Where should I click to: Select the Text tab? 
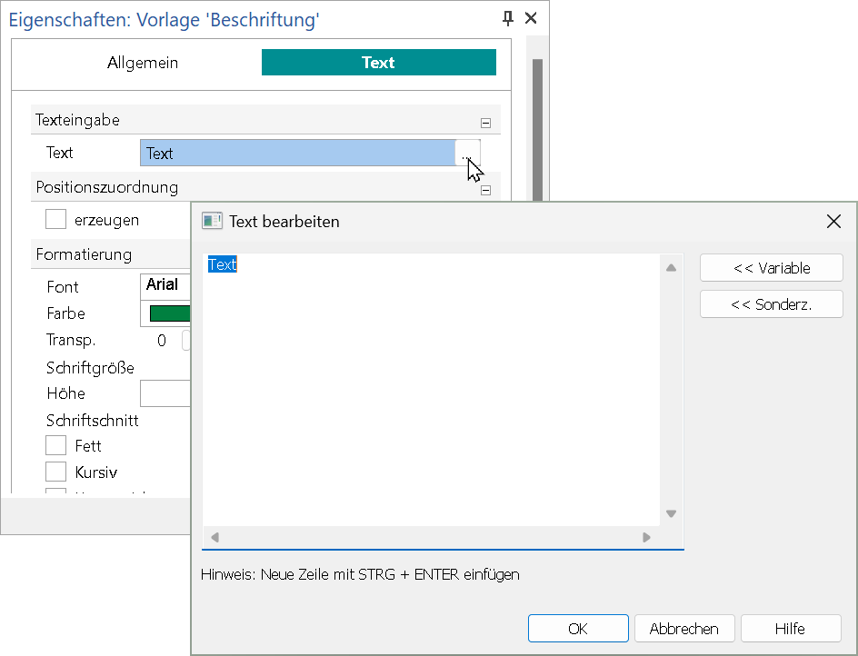click(x=378, y=63)
